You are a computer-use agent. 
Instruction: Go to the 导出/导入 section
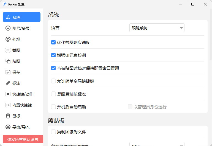[21, 127]
